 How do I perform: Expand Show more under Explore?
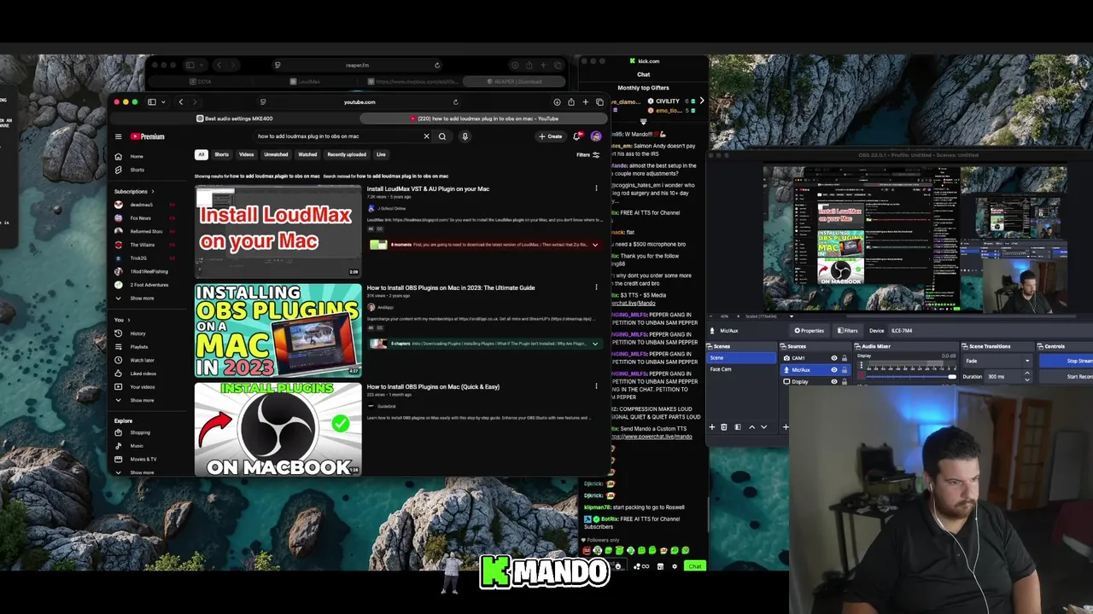(142, 472)
